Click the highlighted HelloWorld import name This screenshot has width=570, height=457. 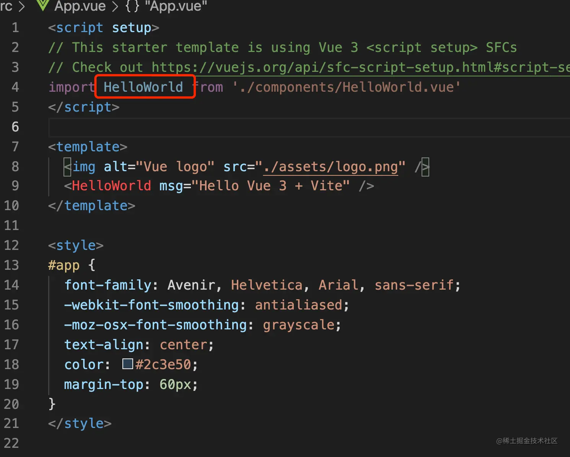[x=143, y=87]
